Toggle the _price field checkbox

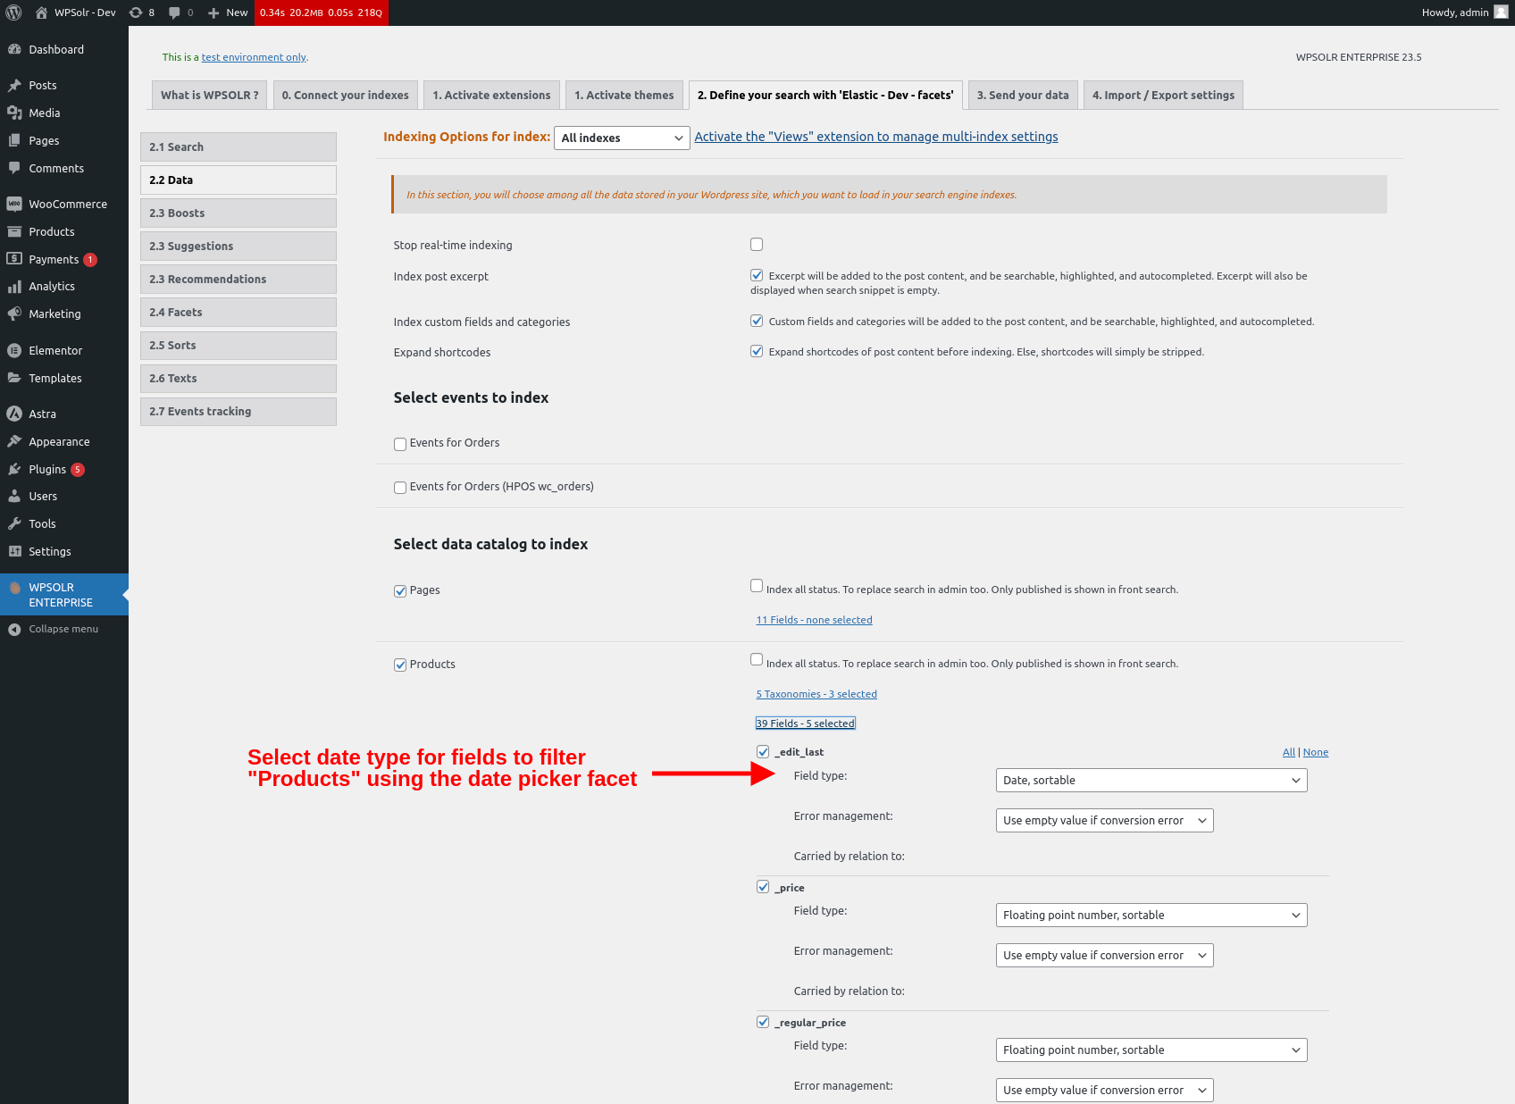coord(763,887)
